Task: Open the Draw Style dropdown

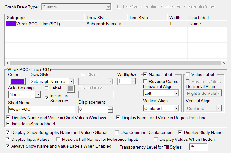Action: 71,81
